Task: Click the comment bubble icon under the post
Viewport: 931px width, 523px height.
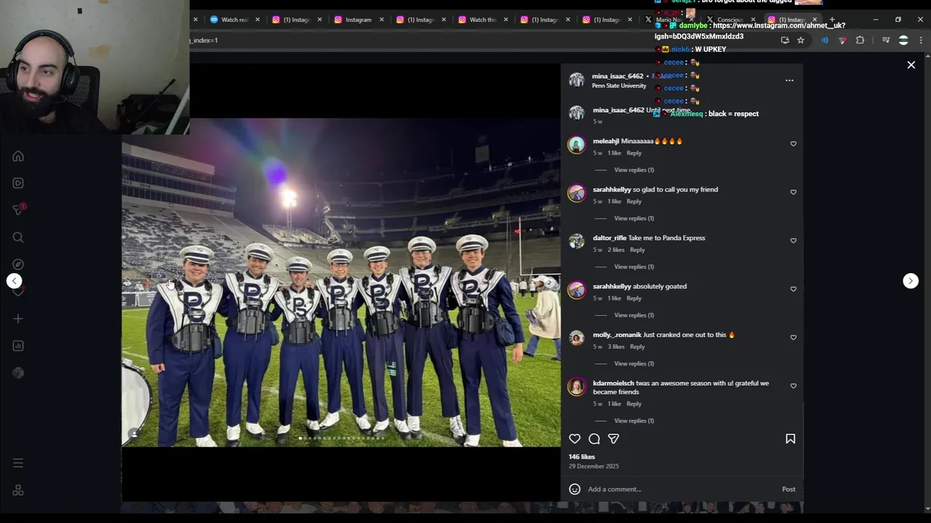Action: (594, 439)
